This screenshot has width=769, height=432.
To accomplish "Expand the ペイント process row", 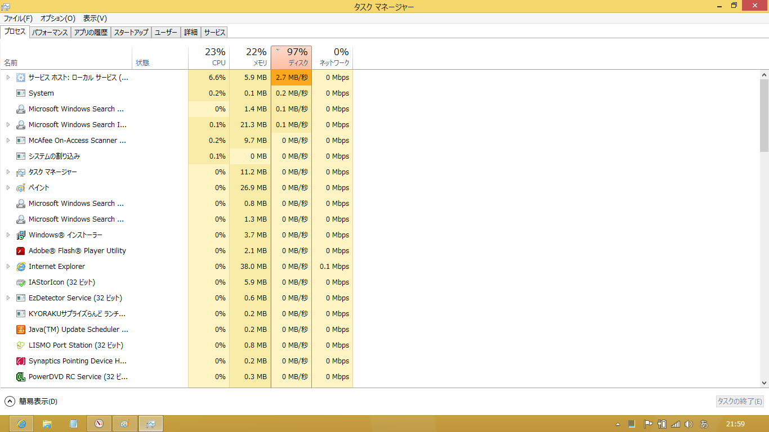I will tap(8, 188).
